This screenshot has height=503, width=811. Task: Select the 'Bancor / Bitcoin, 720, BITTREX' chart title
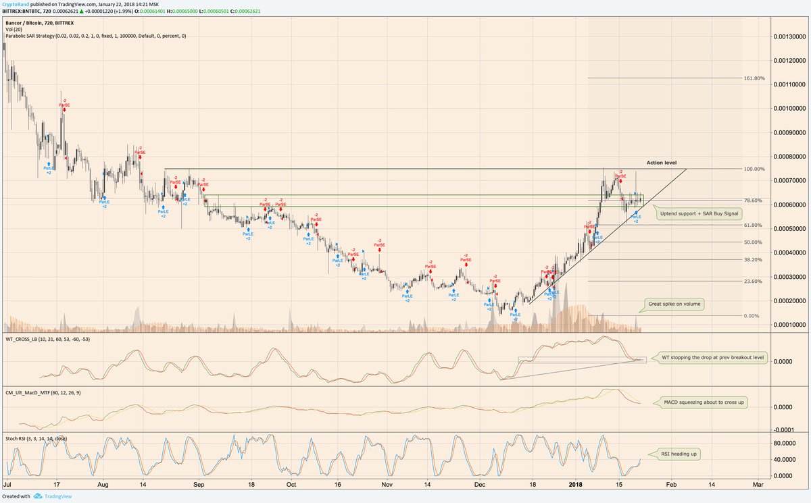click(39, 22)
